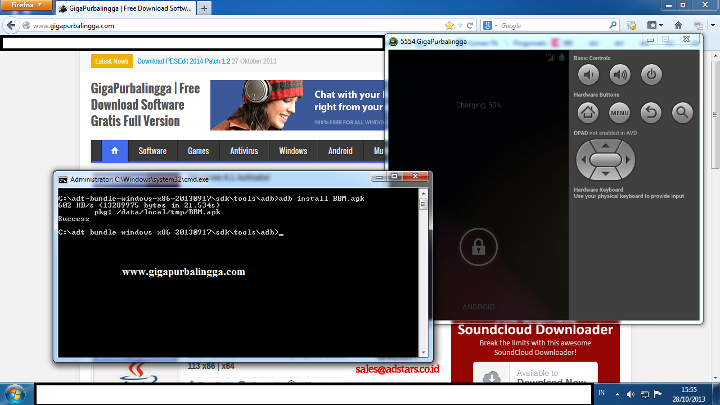Open the Firefox menu dropdown button

point(26,5)
